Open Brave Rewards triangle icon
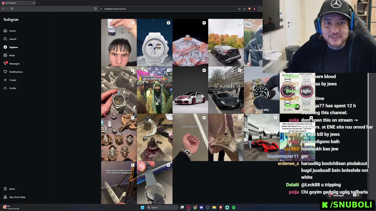 (x=254, y=9)
